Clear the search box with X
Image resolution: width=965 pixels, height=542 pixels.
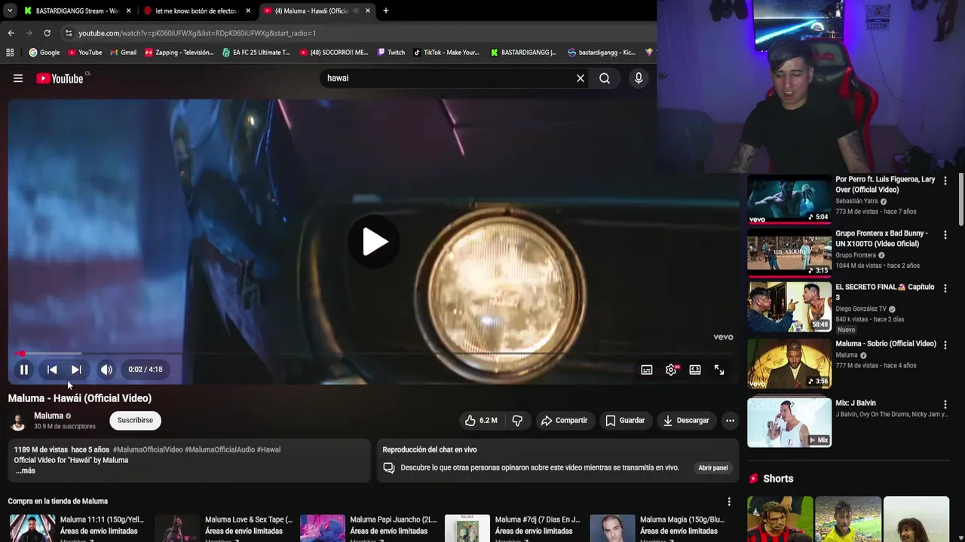click(x=581, y=78)
